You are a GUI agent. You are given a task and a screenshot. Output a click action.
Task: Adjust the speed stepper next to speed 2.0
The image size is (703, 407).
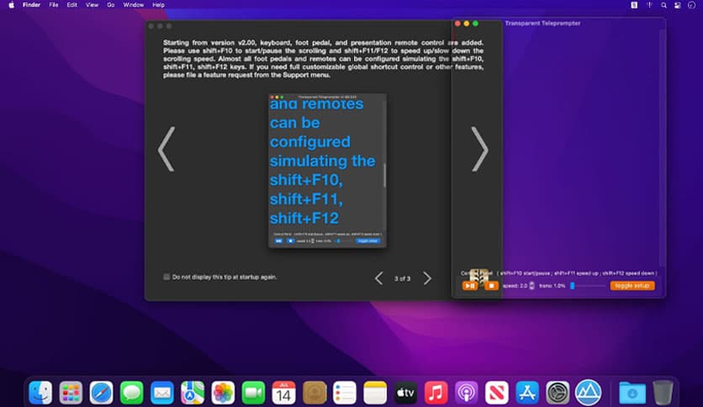tap(531, 286)
